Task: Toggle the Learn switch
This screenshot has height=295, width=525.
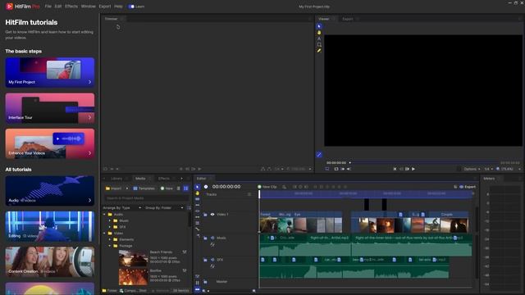Action: tap(131, 7)
